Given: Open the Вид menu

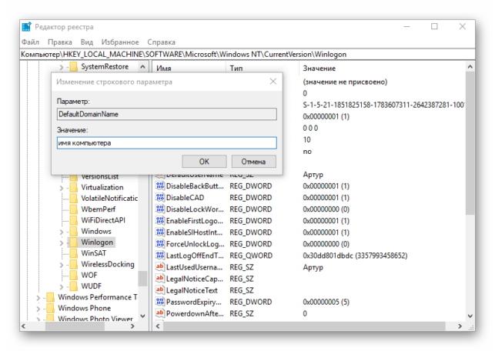Looking at the screenshot, I should coord(86,42).
